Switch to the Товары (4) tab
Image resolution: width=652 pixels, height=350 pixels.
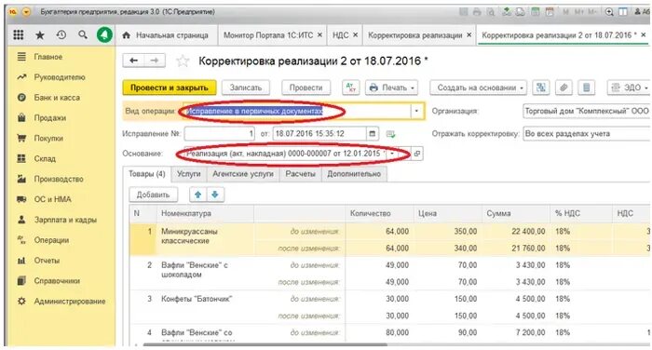(147, 174)
